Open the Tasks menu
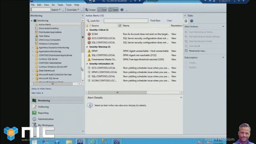Viewport: 256px width, 144px height. pos(60,5)
